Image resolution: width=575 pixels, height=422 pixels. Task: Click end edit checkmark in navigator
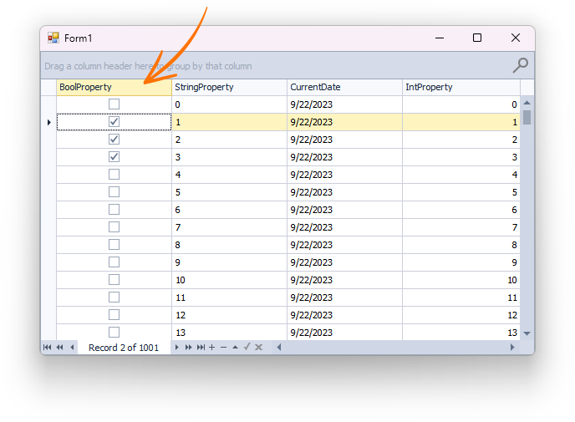(x=247, y=347)
